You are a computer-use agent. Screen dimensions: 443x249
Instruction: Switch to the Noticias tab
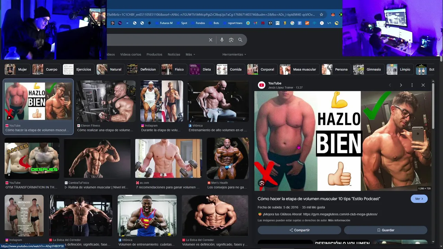pyautogui.click(x=174, y=54)
